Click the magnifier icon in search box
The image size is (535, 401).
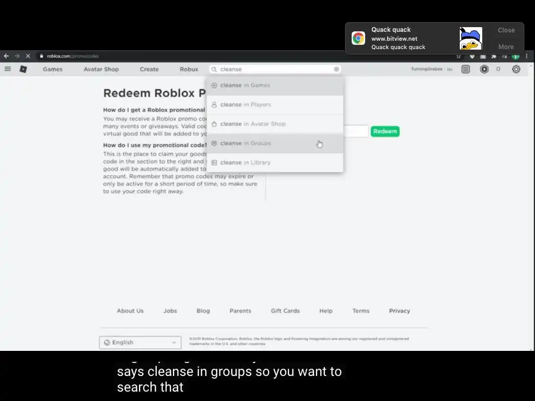(214, 69)
